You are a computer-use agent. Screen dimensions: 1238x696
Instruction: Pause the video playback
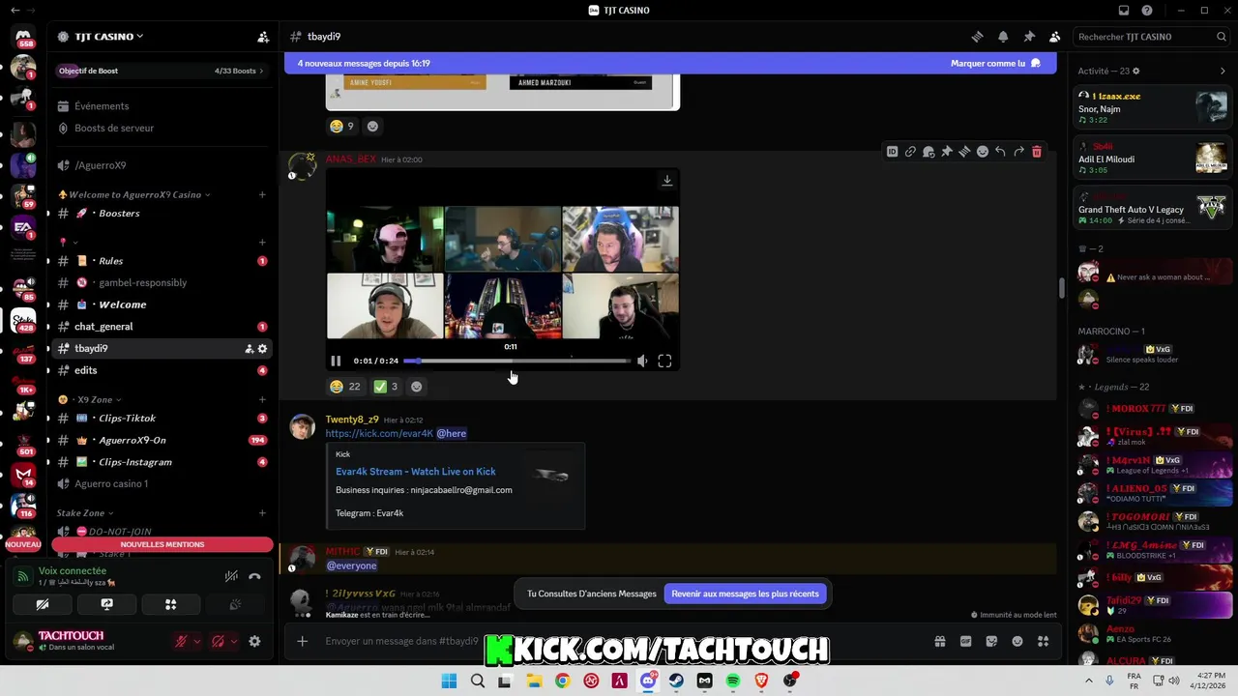[336, 361]
